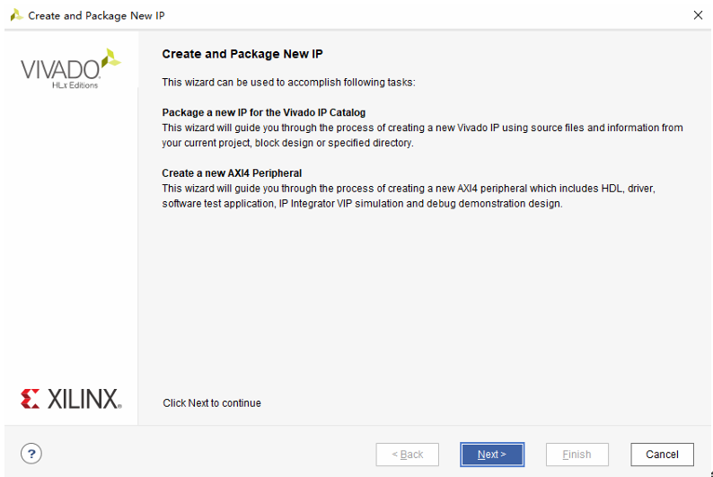Viewport: 713px width, 477px height.
Task: Click the dialog title bar text
Action: tap(96, 16)
